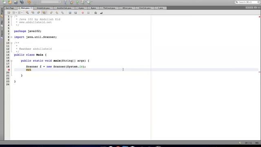Click the error glyph at line 19
The width and height of the screenshot is (261, 147).
9,70
